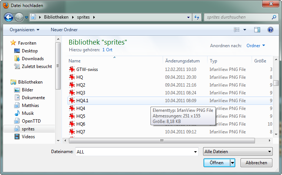Select the GTW-swiss file icon

coord(72,69)
